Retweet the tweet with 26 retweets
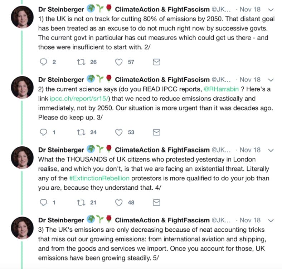Viewport: 282px width, 269px height. (81, 62)
